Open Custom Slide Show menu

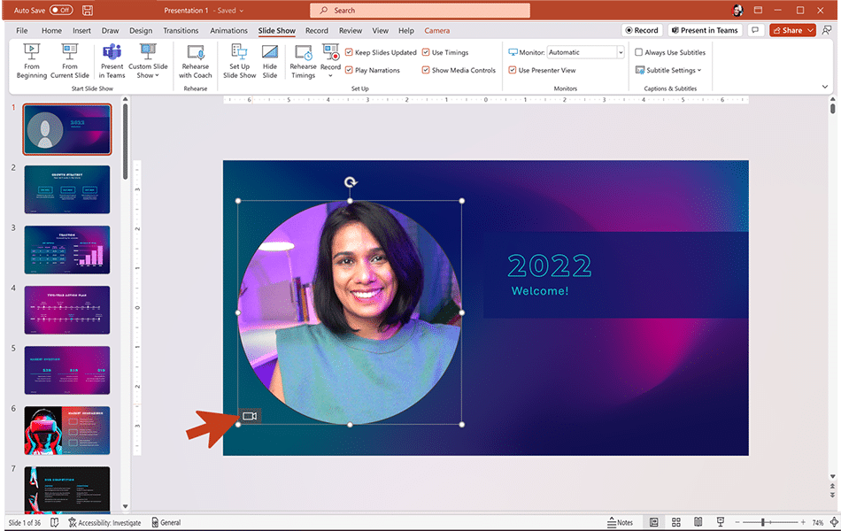148,61
